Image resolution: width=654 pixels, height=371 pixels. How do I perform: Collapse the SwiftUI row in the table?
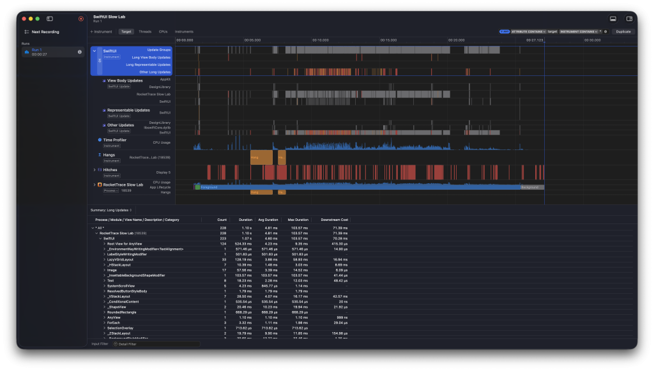click(x=100, y=238)
